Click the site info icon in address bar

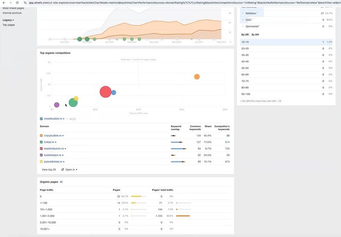pyautogui.click(x=25, y=3)
